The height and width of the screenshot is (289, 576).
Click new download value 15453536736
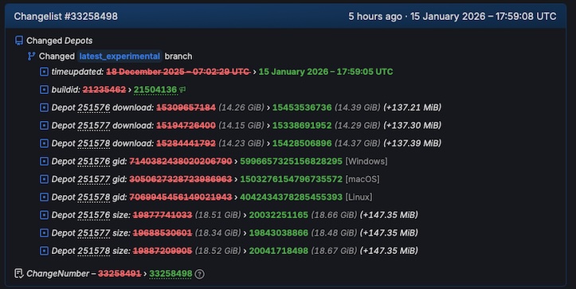pyautogui.click(x=302, y=107)
